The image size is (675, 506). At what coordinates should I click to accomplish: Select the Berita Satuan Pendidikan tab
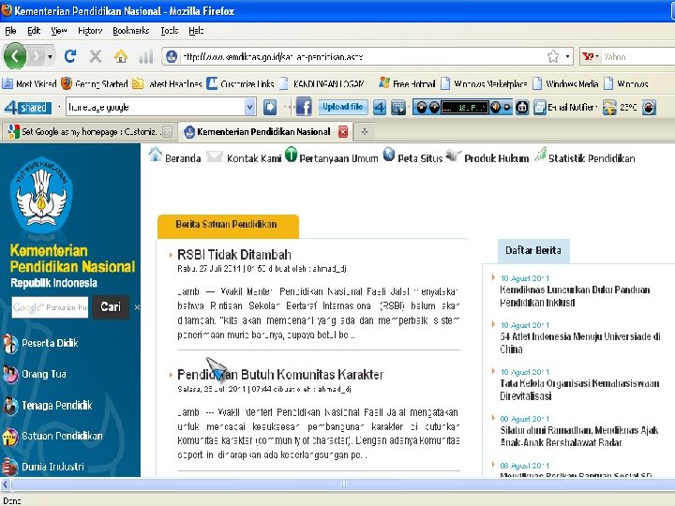point(228,225)
